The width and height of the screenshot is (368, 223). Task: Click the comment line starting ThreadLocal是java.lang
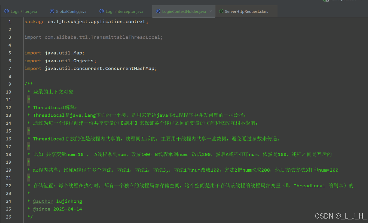(139, 115)
